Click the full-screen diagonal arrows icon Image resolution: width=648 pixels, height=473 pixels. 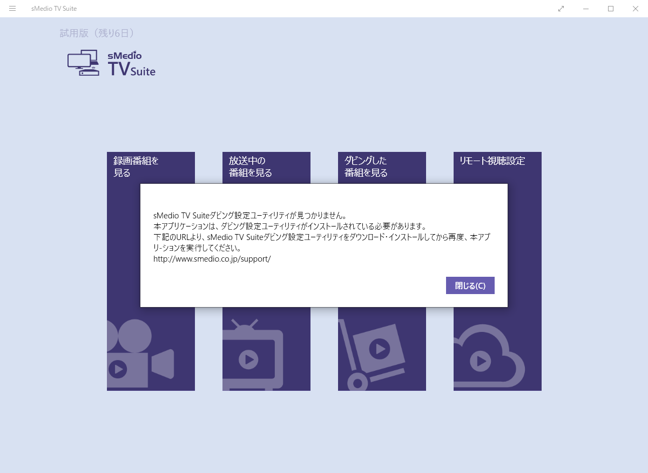click(x=561, y=9)
